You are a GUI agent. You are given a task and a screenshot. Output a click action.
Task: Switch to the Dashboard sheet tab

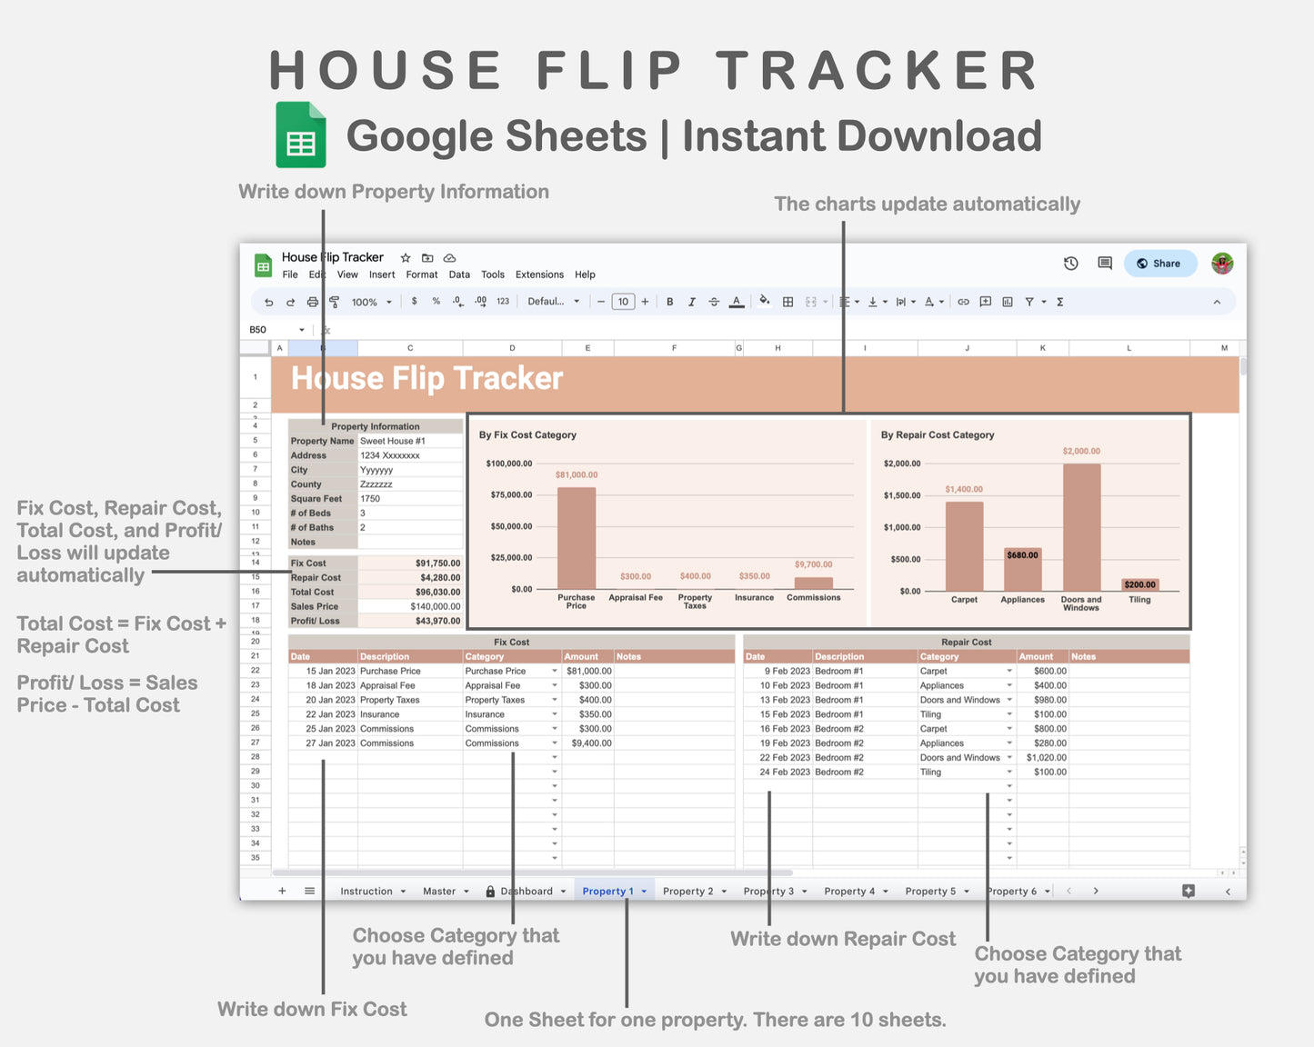tap(527, 891)
